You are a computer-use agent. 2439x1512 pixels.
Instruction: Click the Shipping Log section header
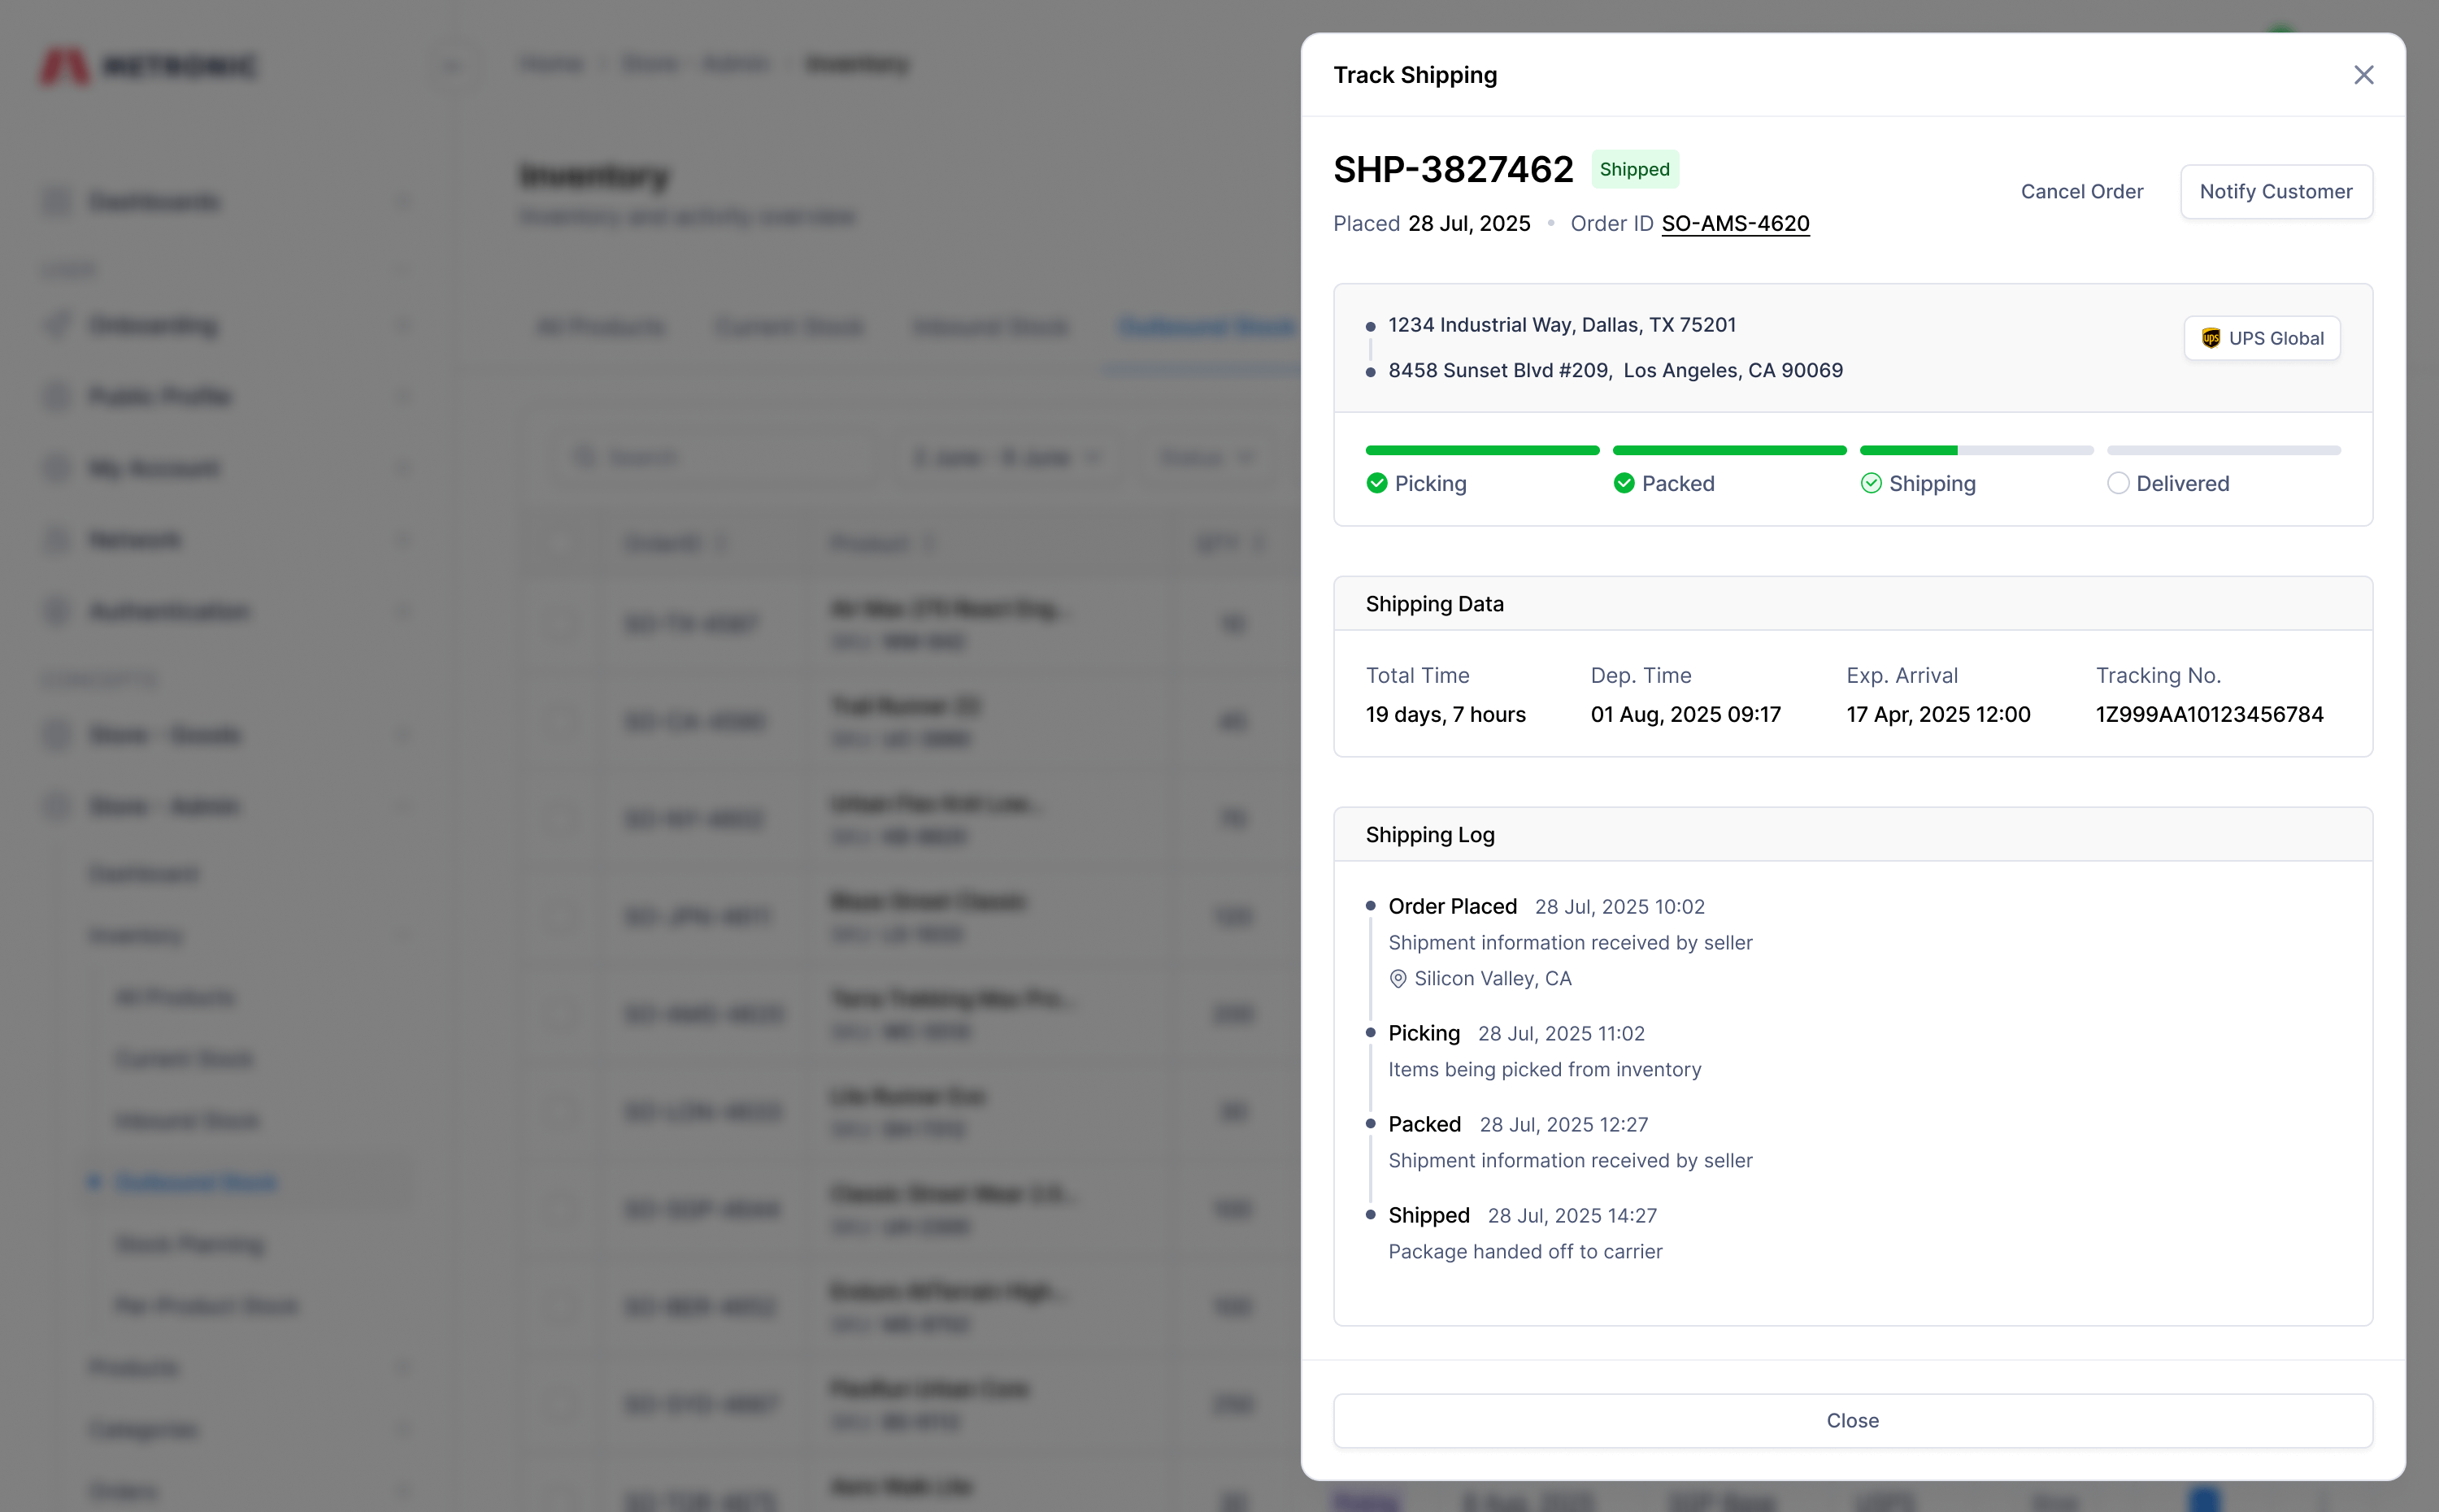(x=1430, y=835)
